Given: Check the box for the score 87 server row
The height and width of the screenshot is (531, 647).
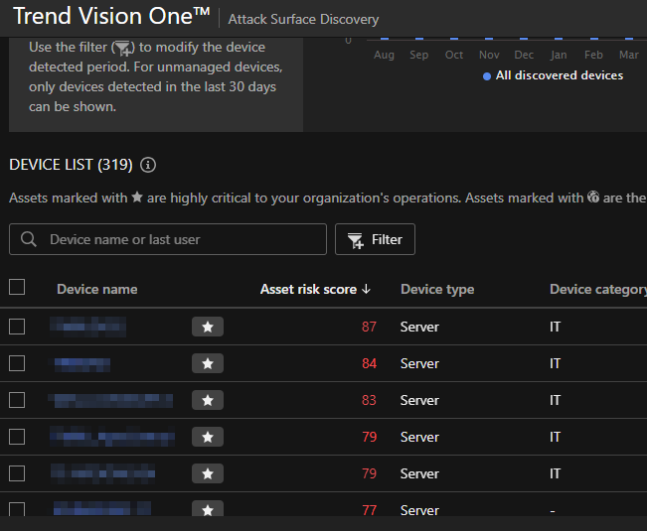Looking at the screenshot, I should click(17, 327).
